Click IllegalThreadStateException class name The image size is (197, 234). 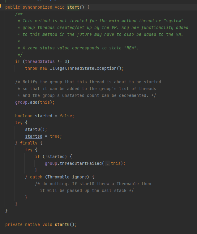[83, 68]
